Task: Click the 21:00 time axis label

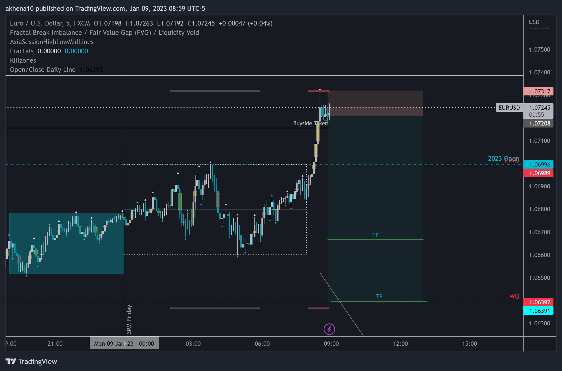Action: click(x=55, y=344)
